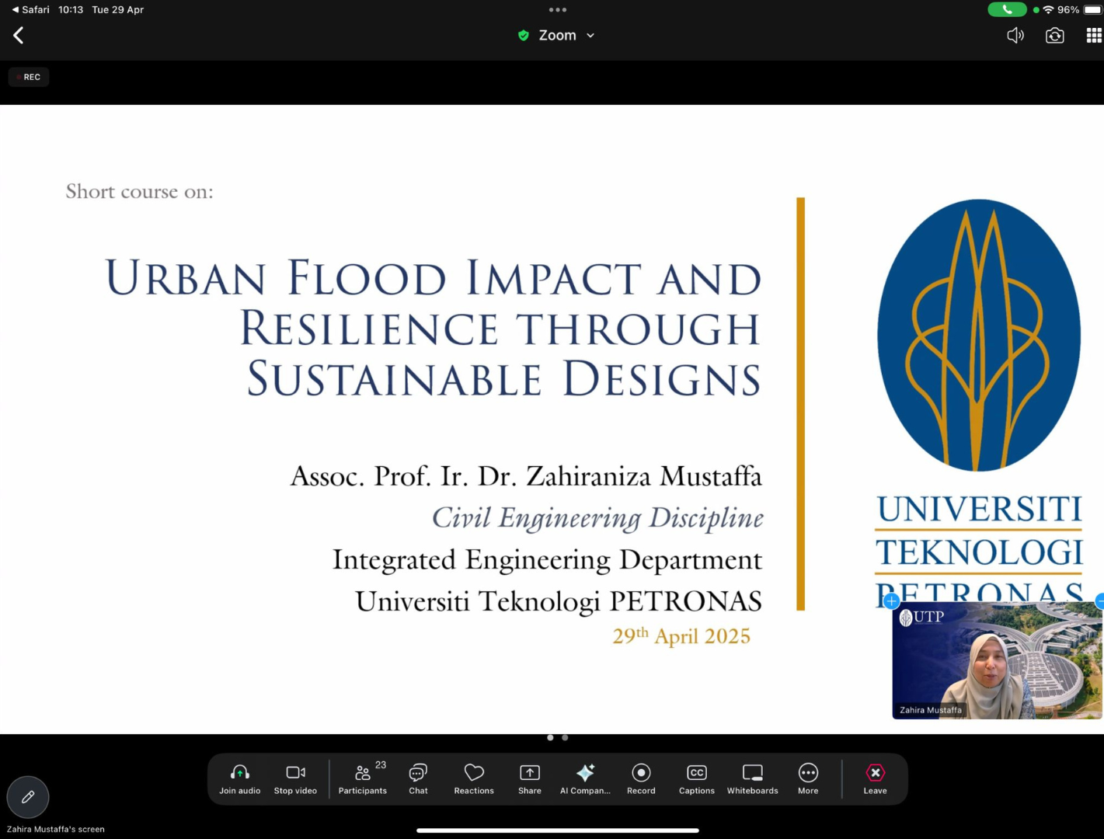Click the presenter name 'Assoc. Prof. Ir. Dr. Zahiraniza Mustaffa'
1104x839 pixels.
click(x=526, y=475)
